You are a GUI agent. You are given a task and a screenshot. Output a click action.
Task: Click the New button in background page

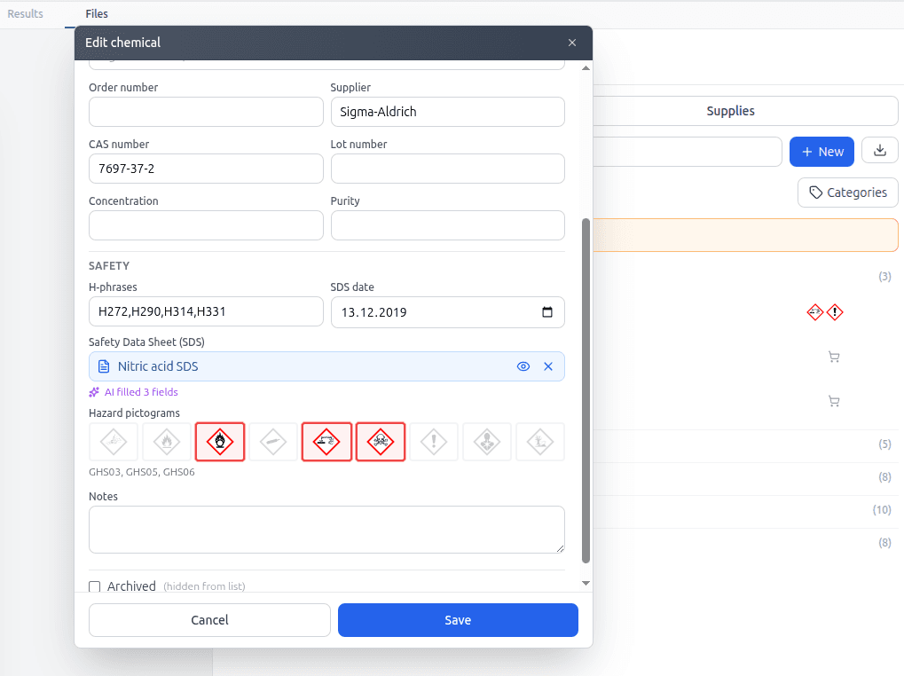(821, 152)
